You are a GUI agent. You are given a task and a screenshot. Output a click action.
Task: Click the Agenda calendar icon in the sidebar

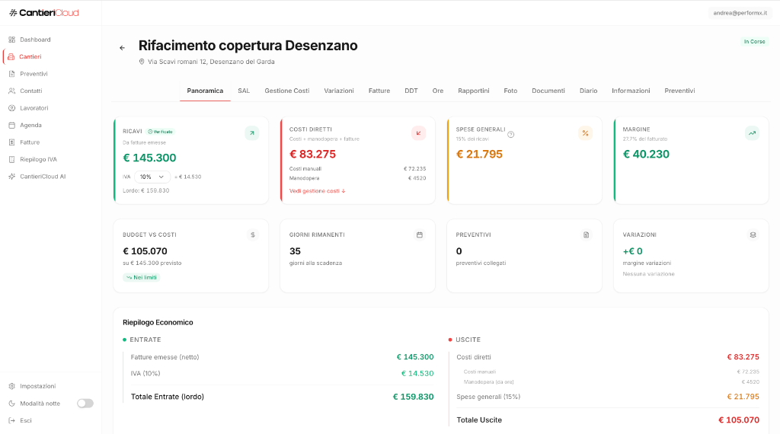click(12, 126)
